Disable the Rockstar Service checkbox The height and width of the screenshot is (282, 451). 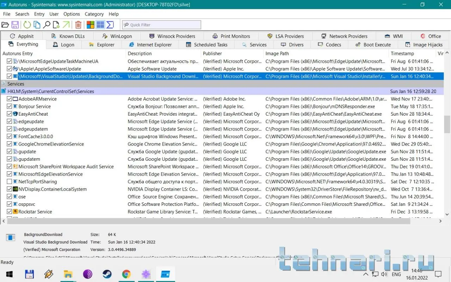(10, 212)
